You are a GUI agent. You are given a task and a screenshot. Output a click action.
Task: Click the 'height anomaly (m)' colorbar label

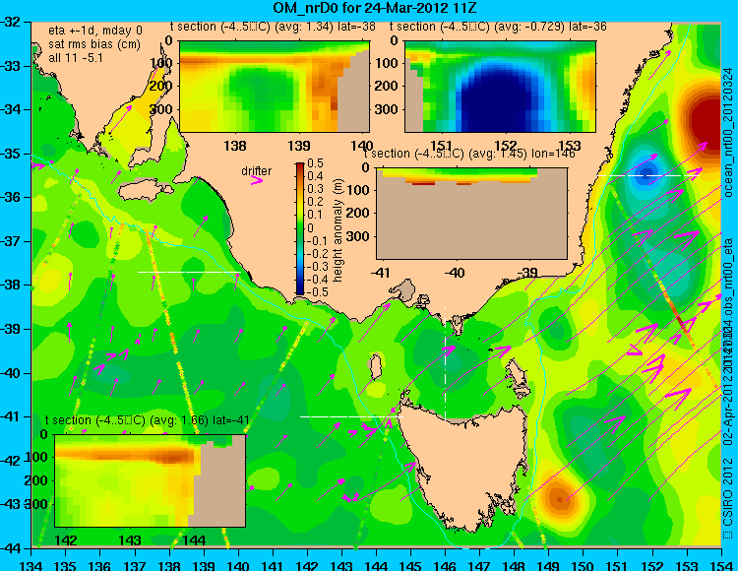pos(338,230)
